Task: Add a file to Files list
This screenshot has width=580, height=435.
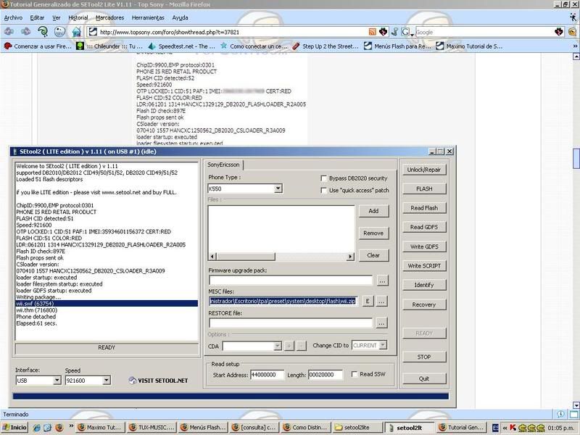Action: click(x=373, y=211)
